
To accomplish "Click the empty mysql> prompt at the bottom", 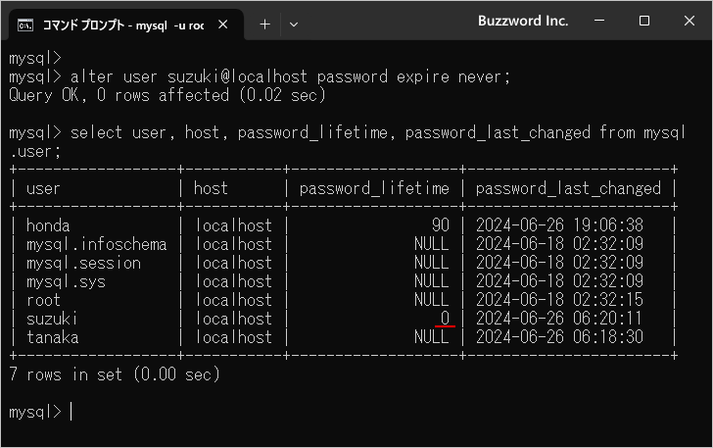I will [71, 412].
